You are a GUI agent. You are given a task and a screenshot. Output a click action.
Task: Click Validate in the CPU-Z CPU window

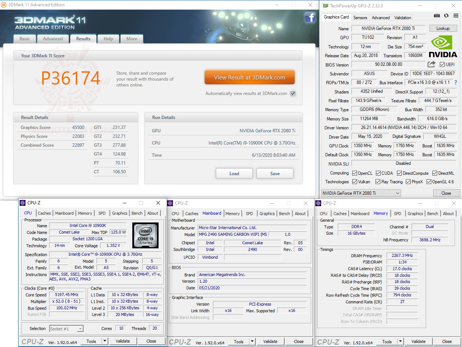pyautogui.click(x=123, y=341)
